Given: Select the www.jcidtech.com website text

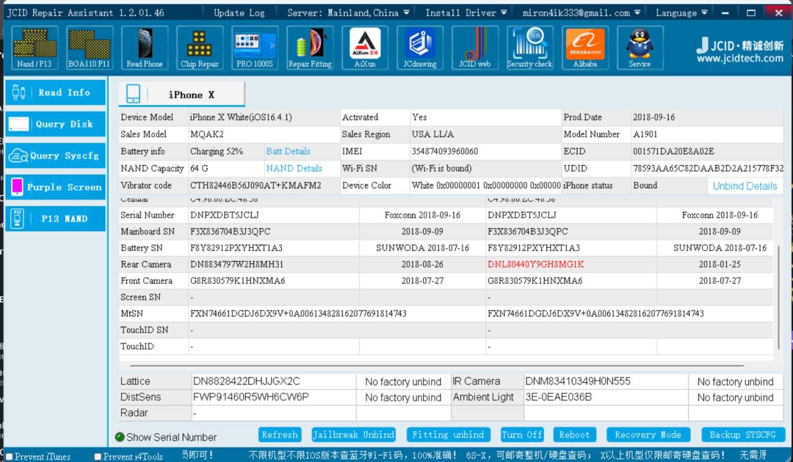Looking at the screenshot, I should coord(740,59).
